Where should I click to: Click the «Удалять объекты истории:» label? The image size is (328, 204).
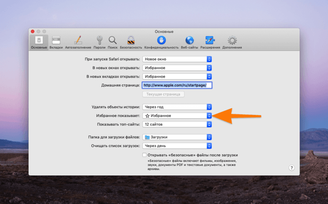(x=116, y=107)
